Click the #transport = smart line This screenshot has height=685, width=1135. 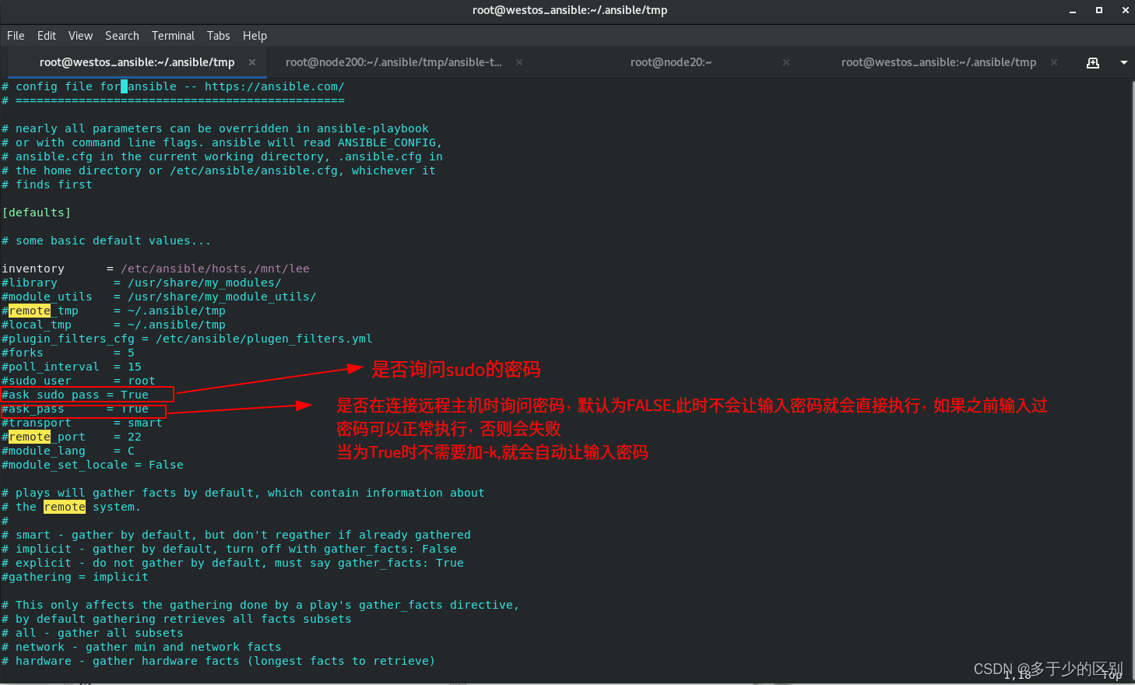click(x=82, y=423)
